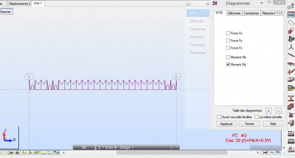Click axis label bubble 6

(176, 77)
